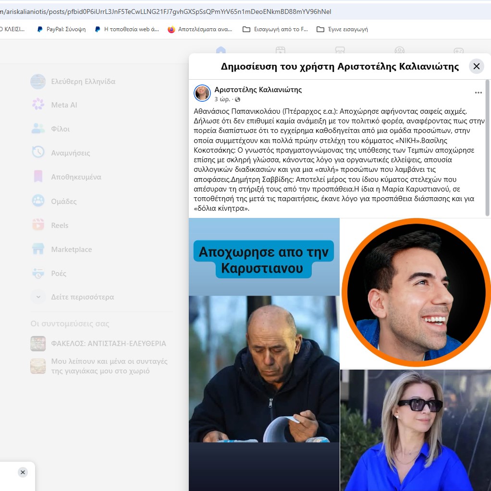Open the '3 ώρ.' post timestamp link
This screenshot has width=491, height=491.
(222, 99)
